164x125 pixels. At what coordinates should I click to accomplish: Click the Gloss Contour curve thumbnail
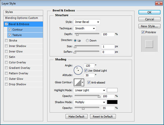[x=77, y=82]
